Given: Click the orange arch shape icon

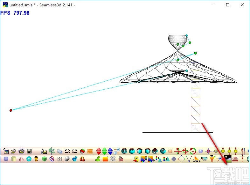Looking at the screenshot, I should pyautogui.click(x=82, y=159).
